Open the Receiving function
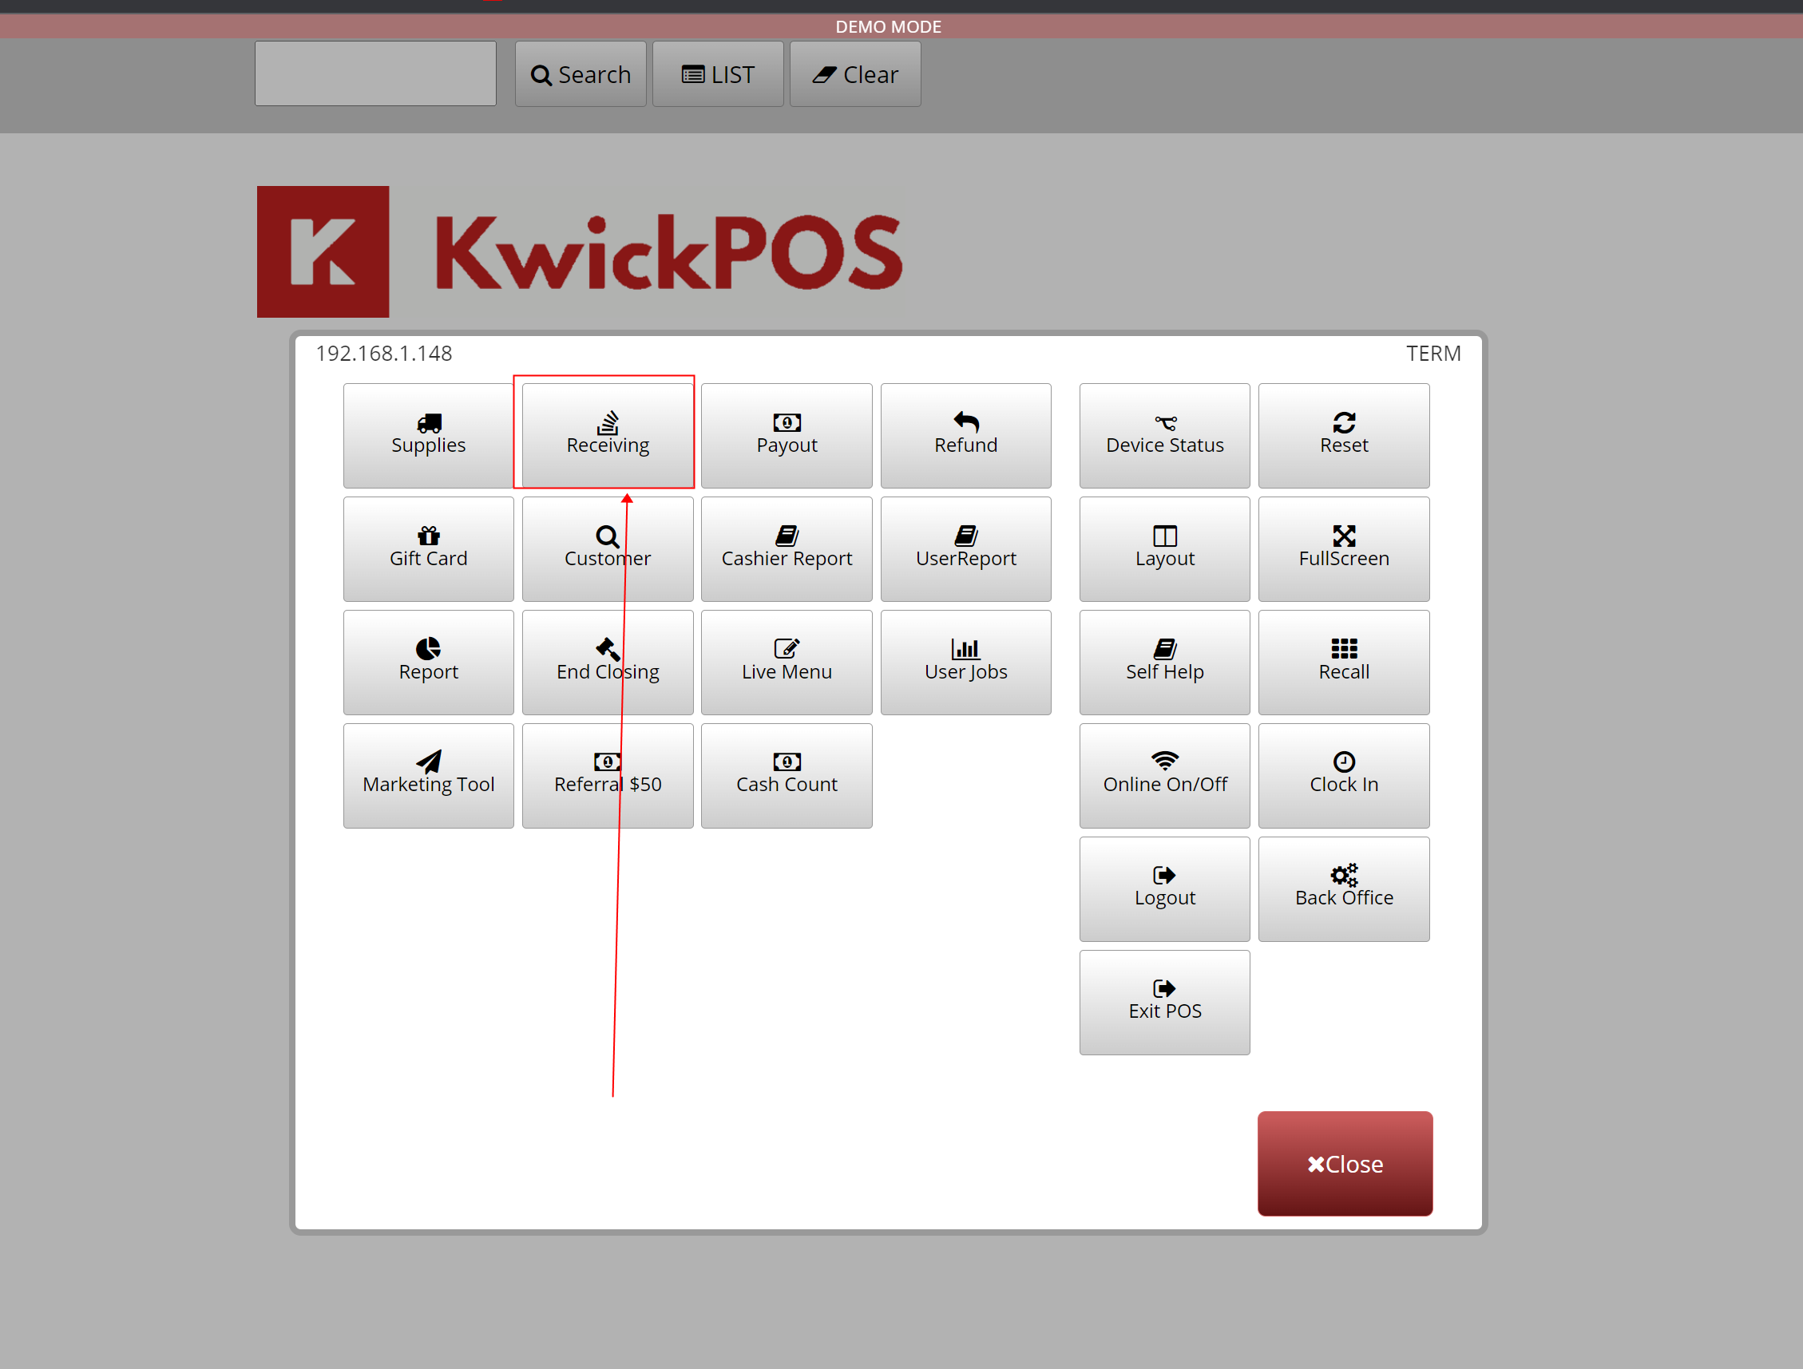 point(608,436)
